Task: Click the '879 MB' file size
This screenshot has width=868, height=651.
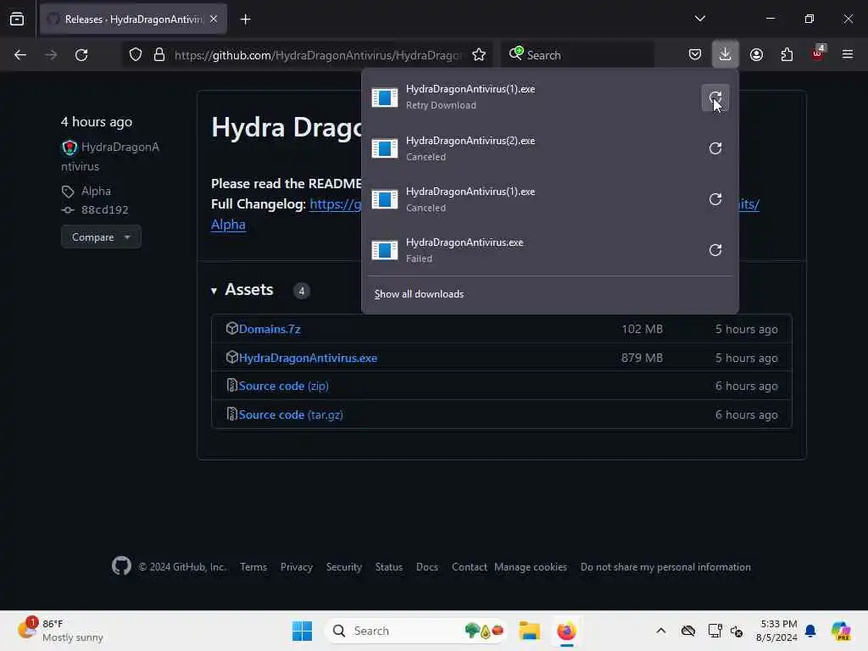Action: point(642,358)
